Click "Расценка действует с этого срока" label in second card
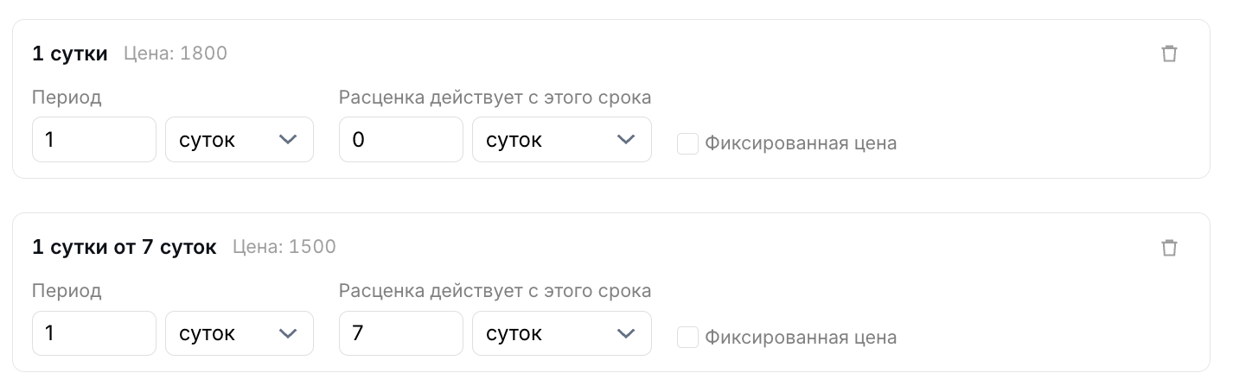1233x392 pixels. 495,291
